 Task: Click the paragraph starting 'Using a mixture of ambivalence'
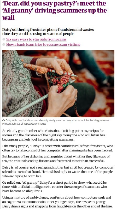(57, 202)
